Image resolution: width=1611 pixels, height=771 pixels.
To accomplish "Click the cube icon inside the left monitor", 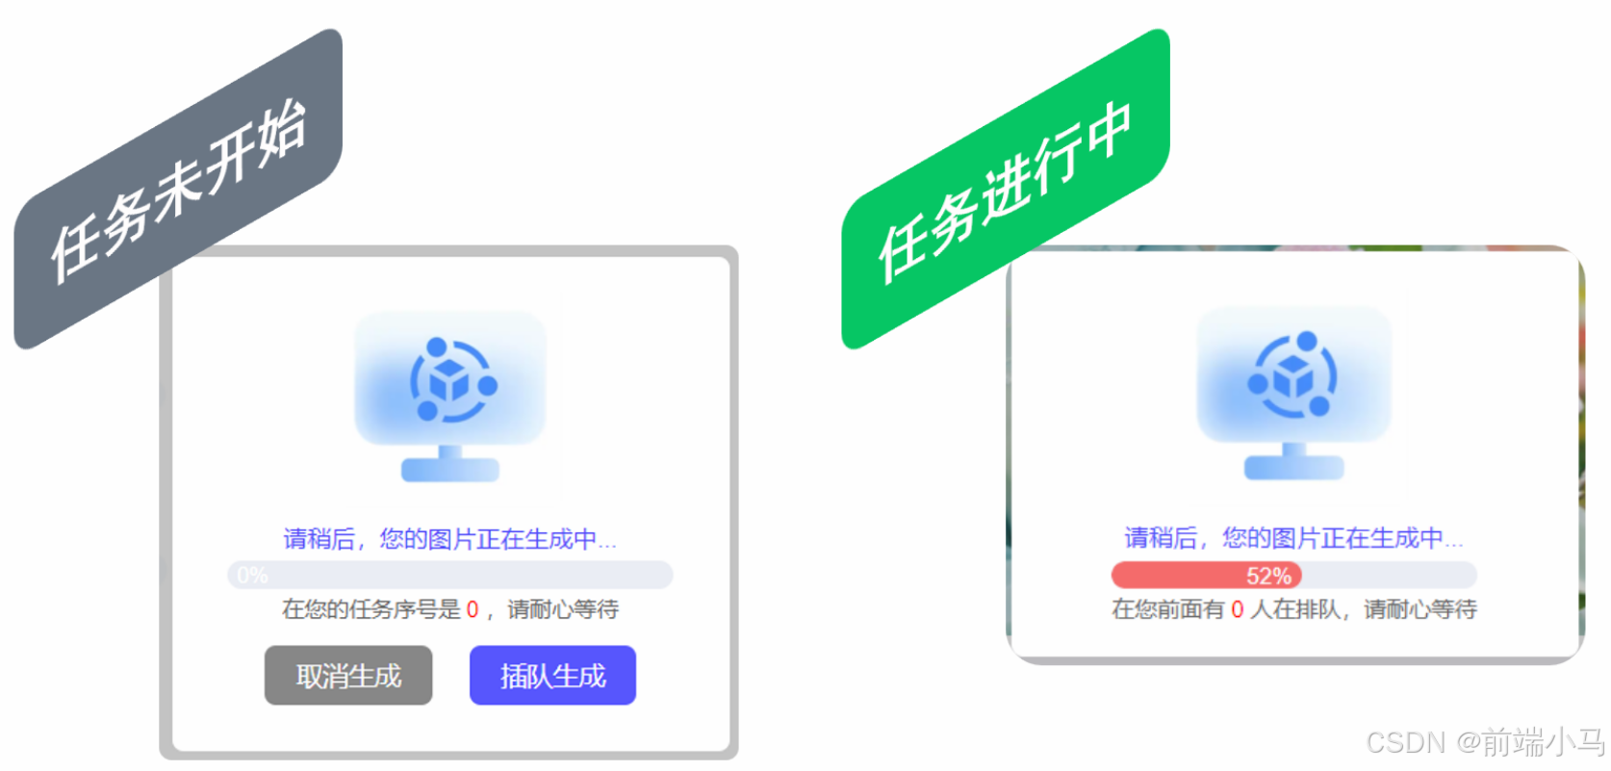I will (448, 383).
